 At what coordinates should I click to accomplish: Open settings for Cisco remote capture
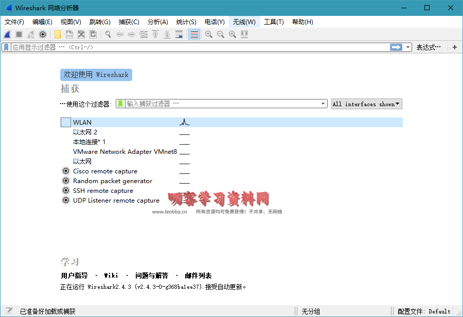[x=65, y=171]
